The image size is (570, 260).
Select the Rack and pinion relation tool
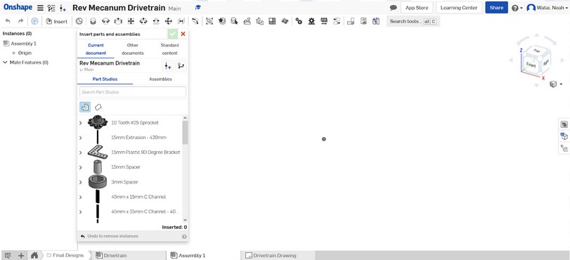point(311,22)
